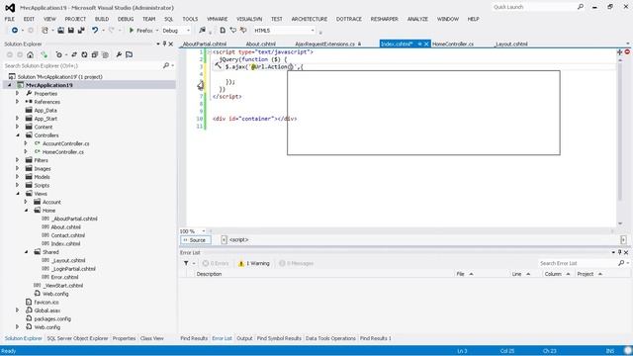Switch to SQL Server Object Explorer tab

point(77,338)
